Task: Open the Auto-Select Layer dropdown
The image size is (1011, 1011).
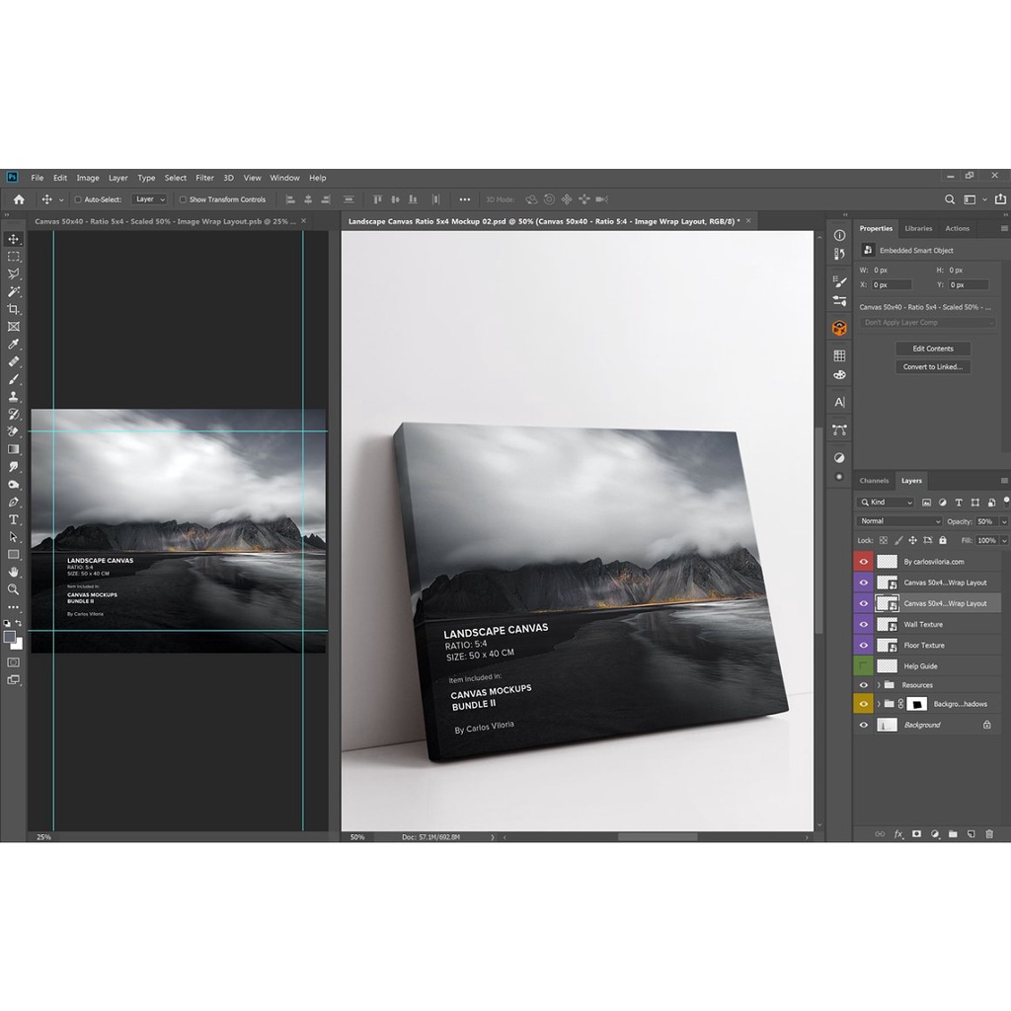Action: click(x=150, y=199)
